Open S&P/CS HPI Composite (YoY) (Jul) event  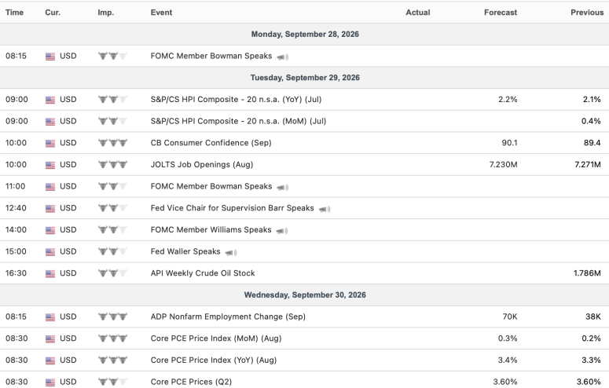237,100
